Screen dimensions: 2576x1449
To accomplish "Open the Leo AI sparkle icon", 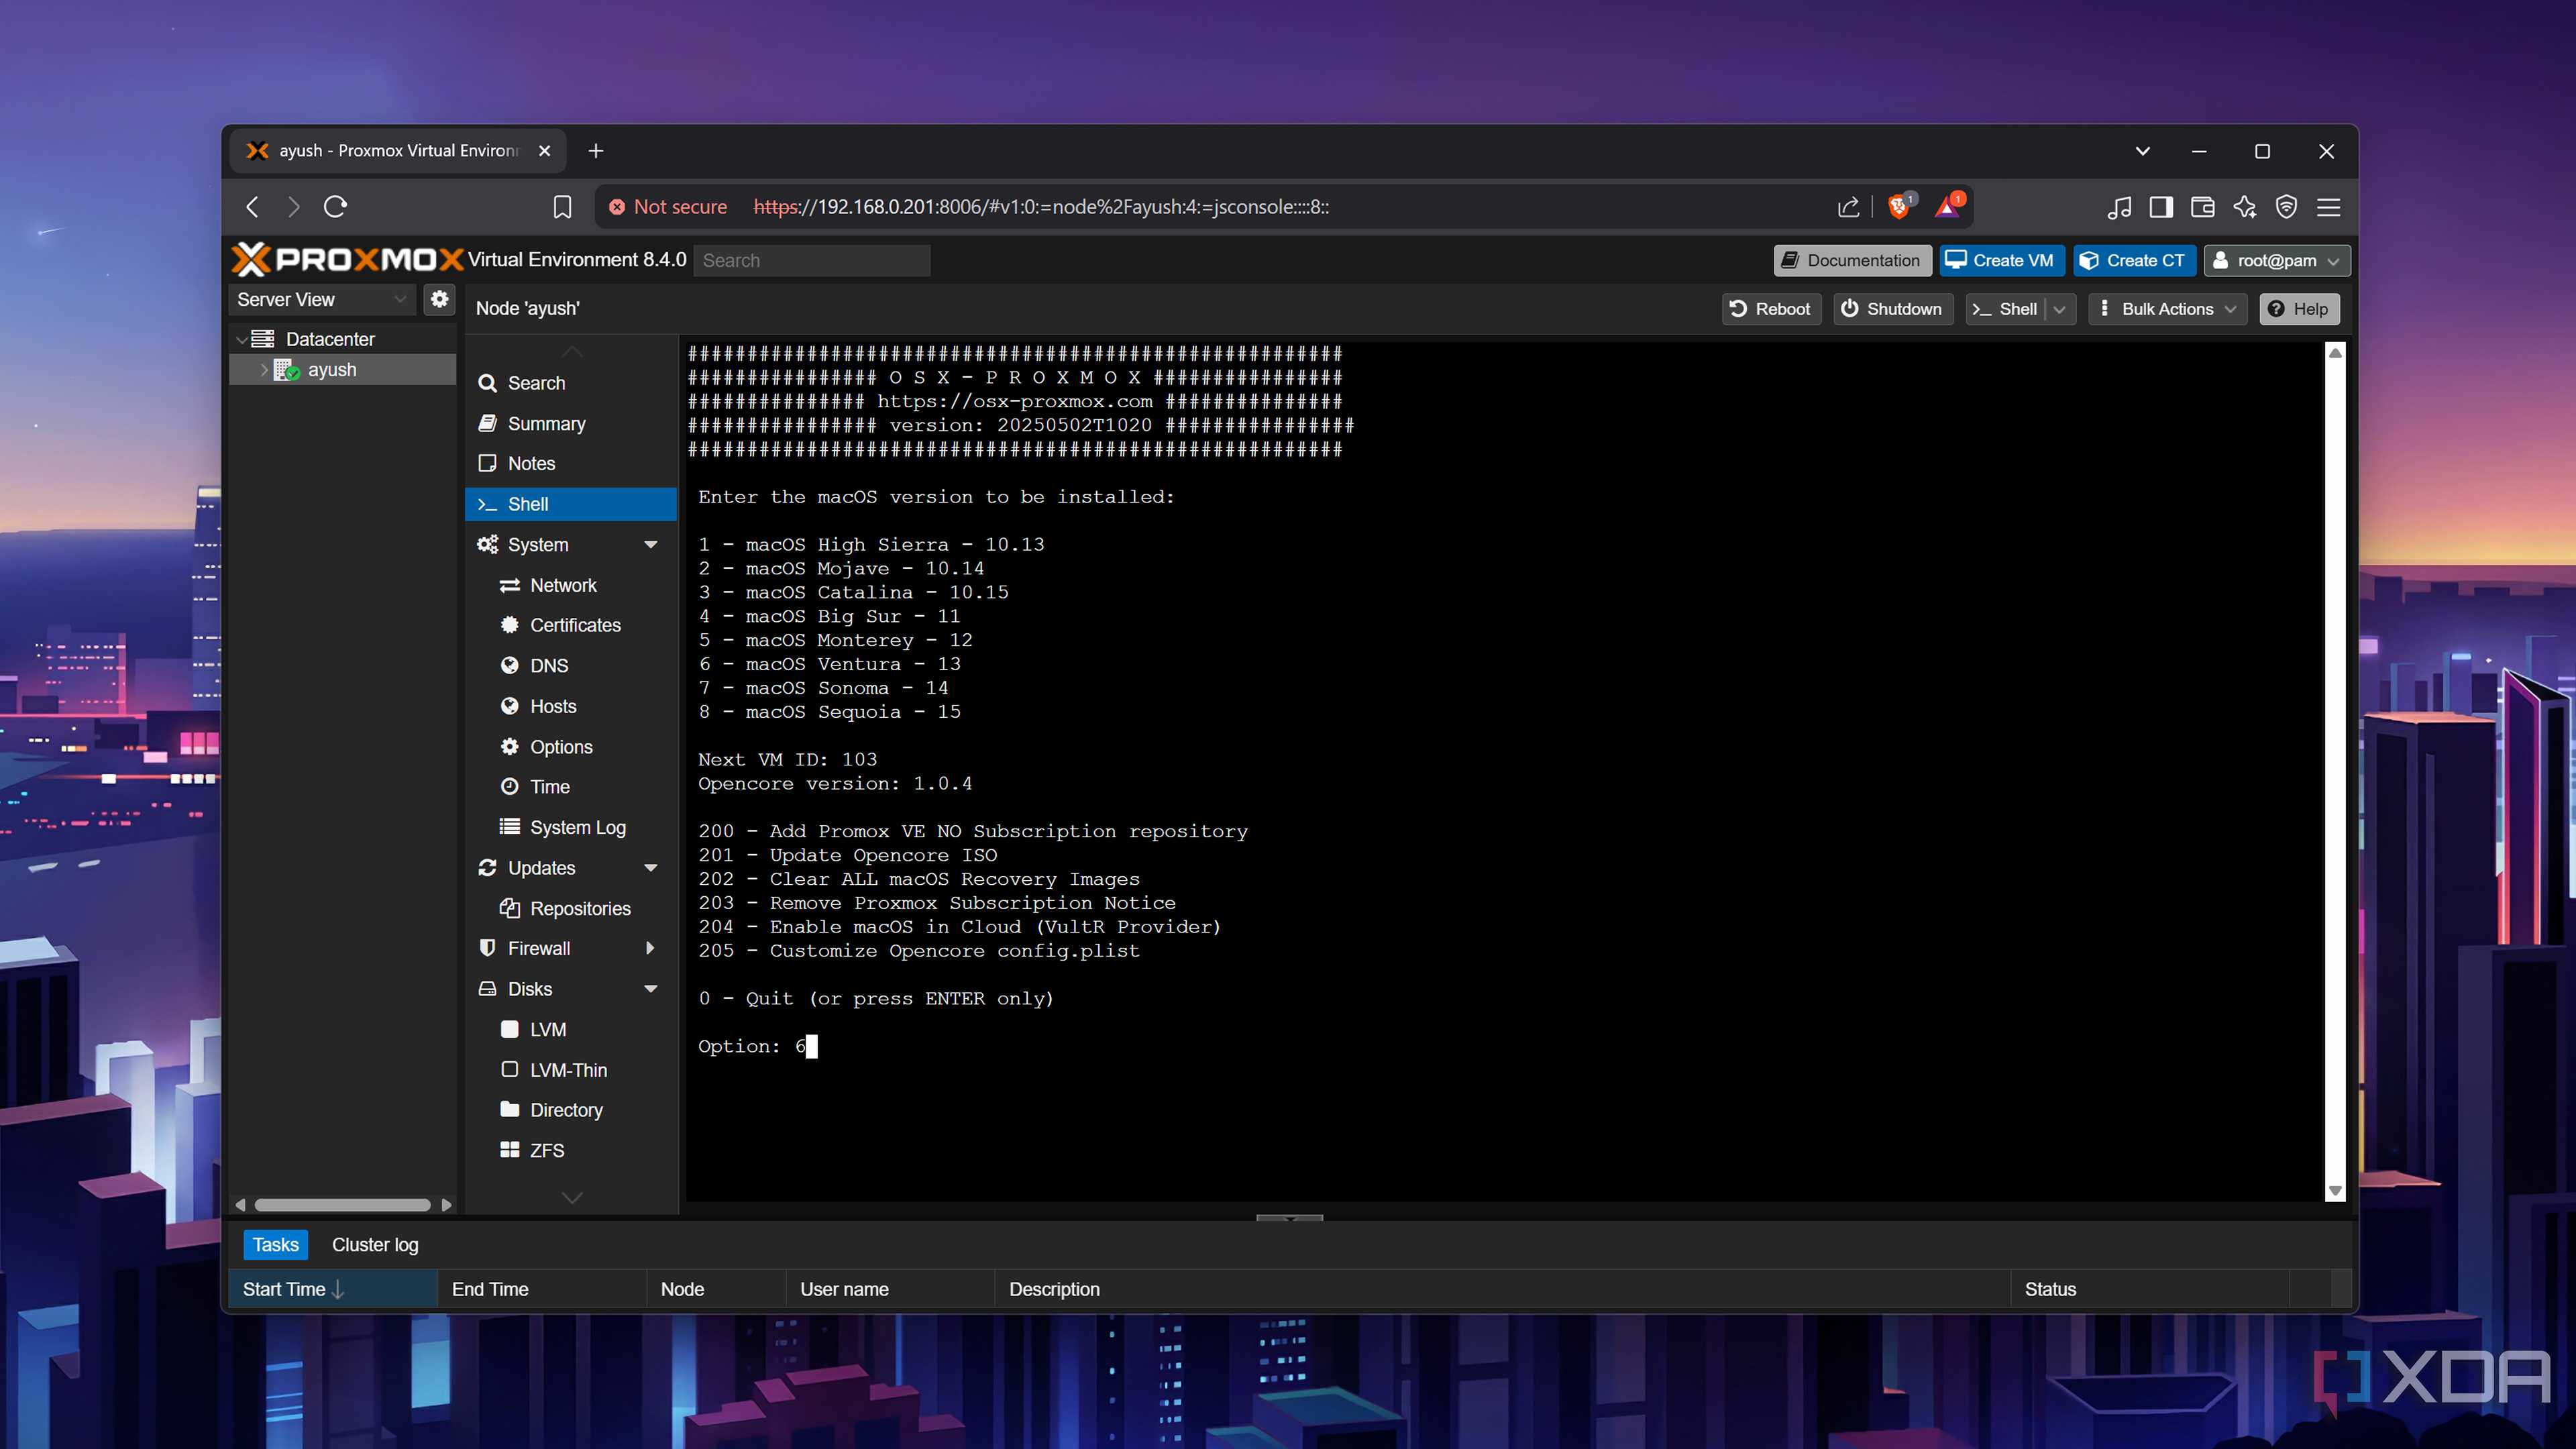I will [2244, 207].
